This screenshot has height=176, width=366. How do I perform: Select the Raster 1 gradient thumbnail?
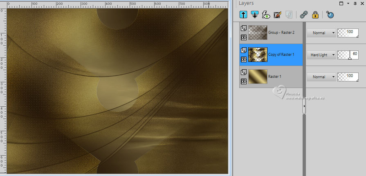(x=258, y=77)
